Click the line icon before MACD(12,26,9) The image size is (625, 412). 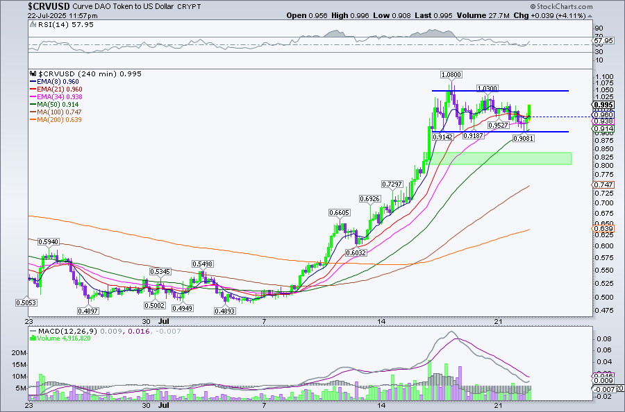point(33,331)
